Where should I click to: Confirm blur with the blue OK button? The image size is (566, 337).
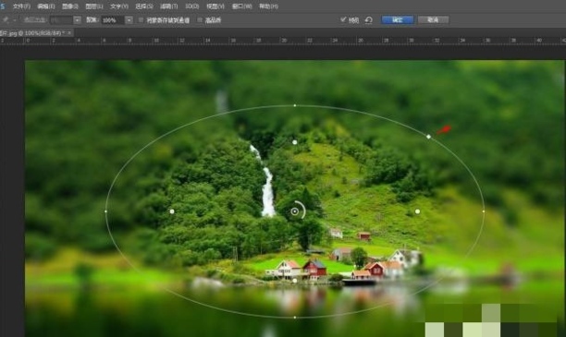coord(398,19)
